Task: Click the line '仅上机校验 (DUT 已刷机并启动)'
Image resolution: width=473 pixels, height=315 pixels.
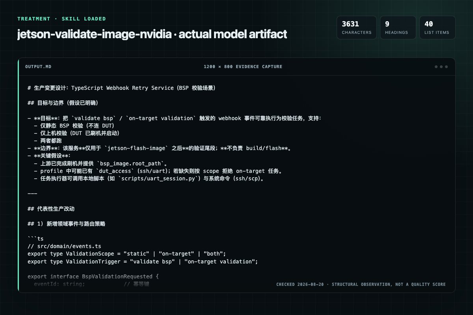Action: point(76,133)
